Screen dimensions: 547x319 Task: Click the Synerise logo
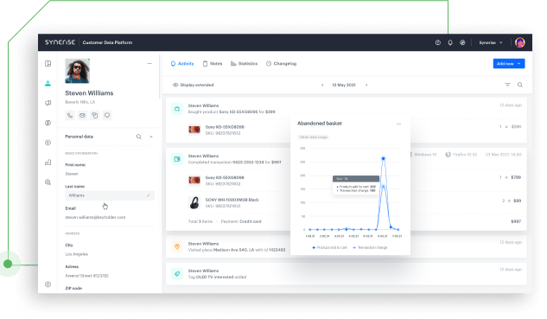point(60,42)
